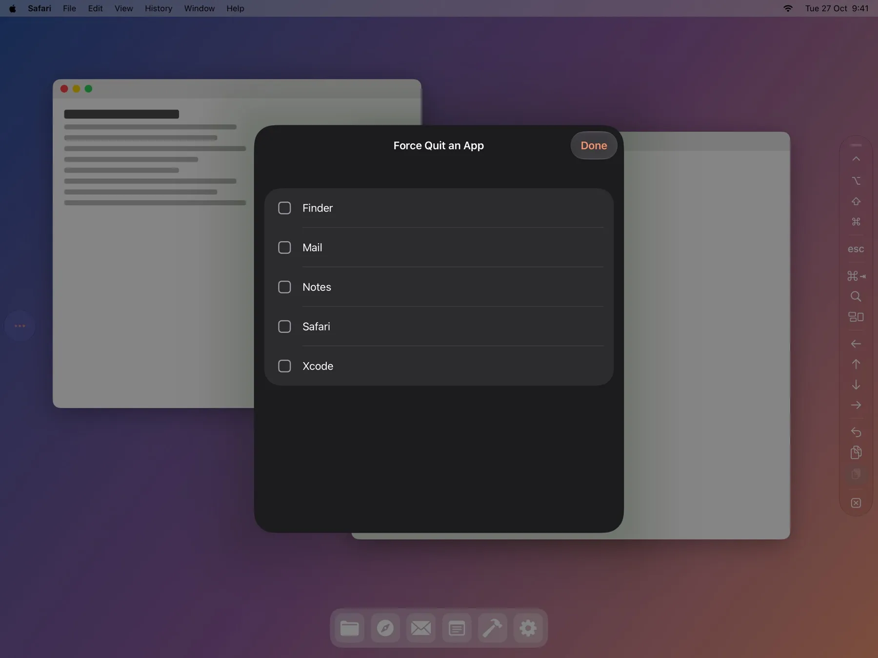The width and height of the screenshot is (878, 658).
Task: Click the green zoom button on background window
Action: tap(88, 89)
